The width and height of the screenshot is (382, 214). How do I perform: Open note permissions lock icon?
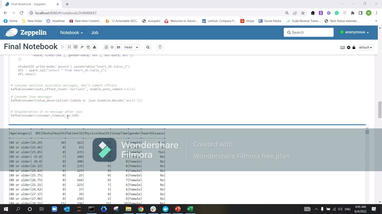(354, 47)
